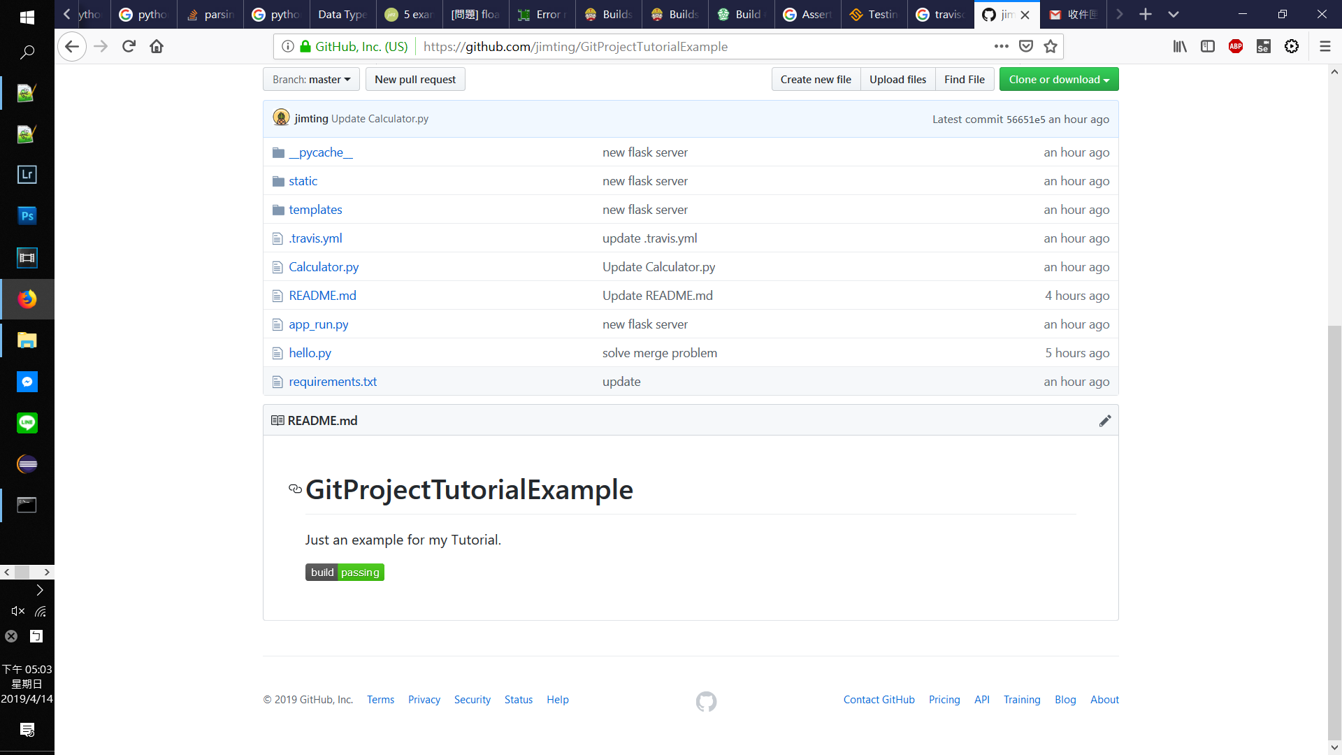The width and height of the screenshot is (1342, 755).
Task: Open Firefox Library icon
Action: click(1180, 46)
